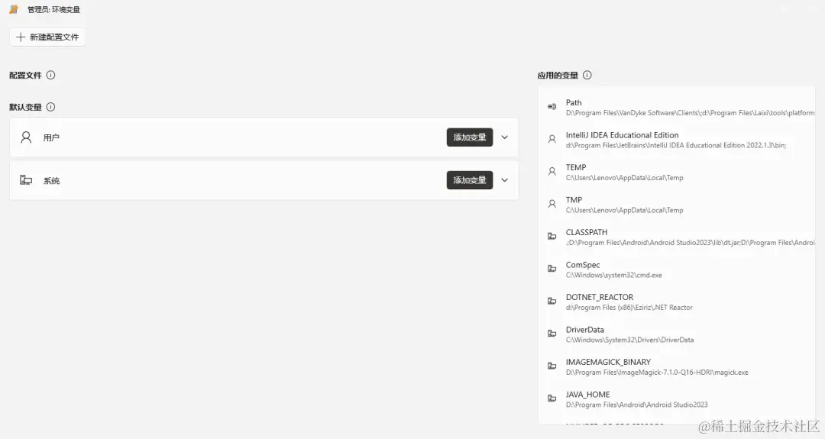825x439 pixels.
Task: Click system icon beside DOTNET_REACTOR
Action: tap(552, 302)
